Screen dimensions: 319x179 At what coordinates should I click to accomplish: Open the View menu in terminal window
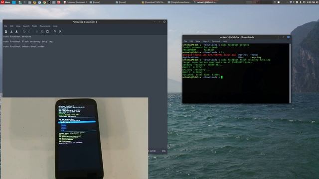[198, 41]
